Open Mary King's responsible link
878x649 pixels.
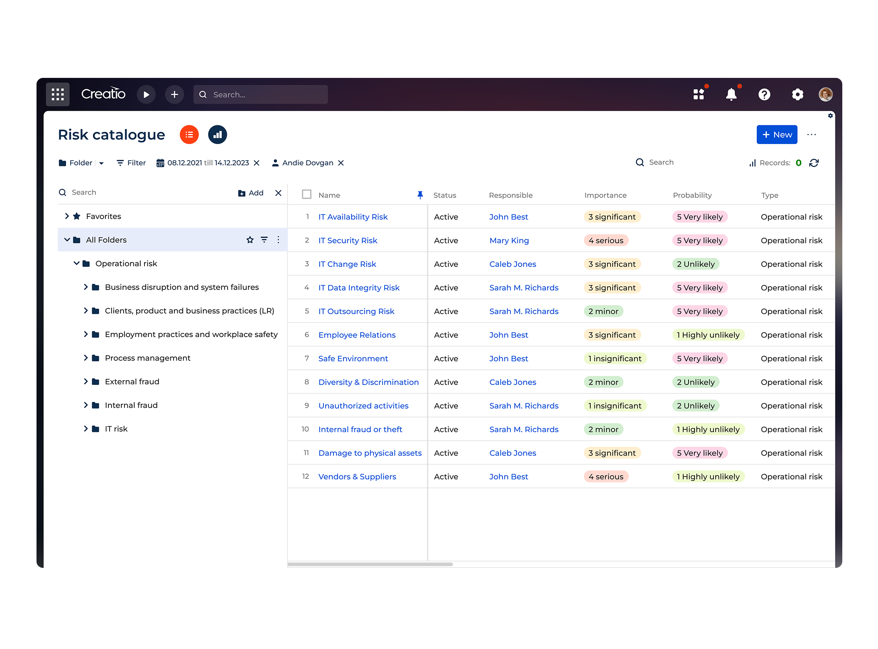pos(509,240)
